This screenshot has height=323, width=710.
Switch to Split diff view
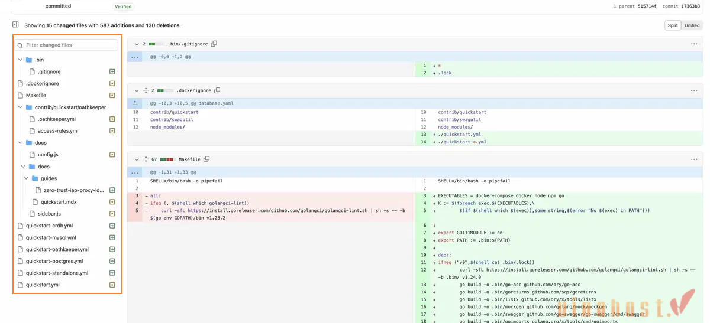coord(673,25)
